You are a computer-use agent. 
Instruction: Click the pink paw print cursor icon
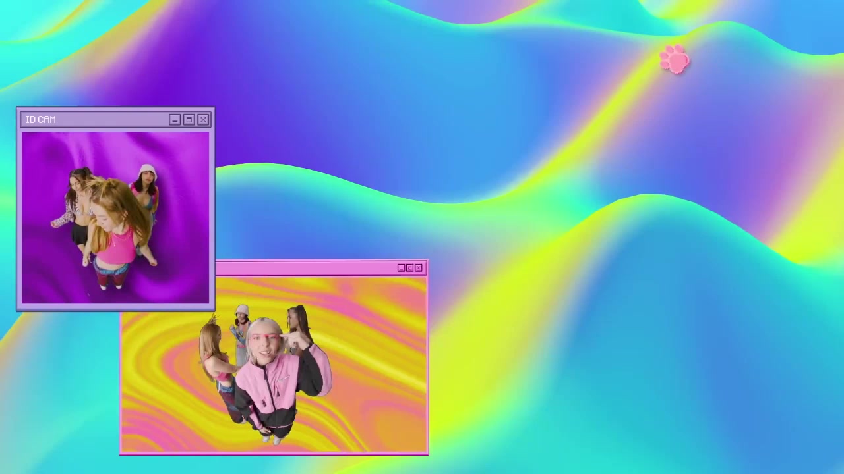coord(675,59)
